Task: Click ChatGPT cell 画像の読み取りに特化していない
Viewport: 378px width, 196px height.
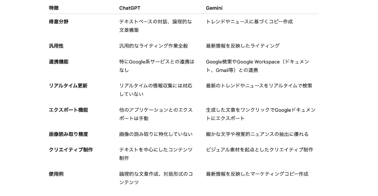Action: click(156, 134)
